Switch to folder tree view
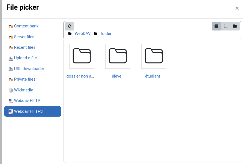Image resolution: width=243 pixels, height=164 pixels. (235, 26)
